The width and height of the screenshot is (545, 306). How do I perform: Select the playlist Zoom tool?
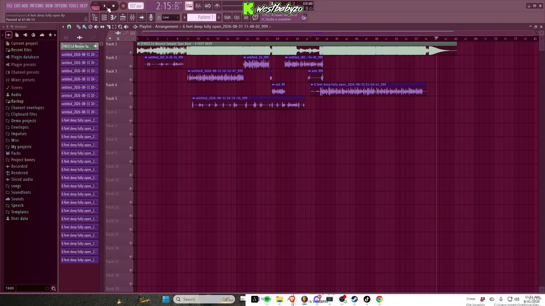(120, 26)
